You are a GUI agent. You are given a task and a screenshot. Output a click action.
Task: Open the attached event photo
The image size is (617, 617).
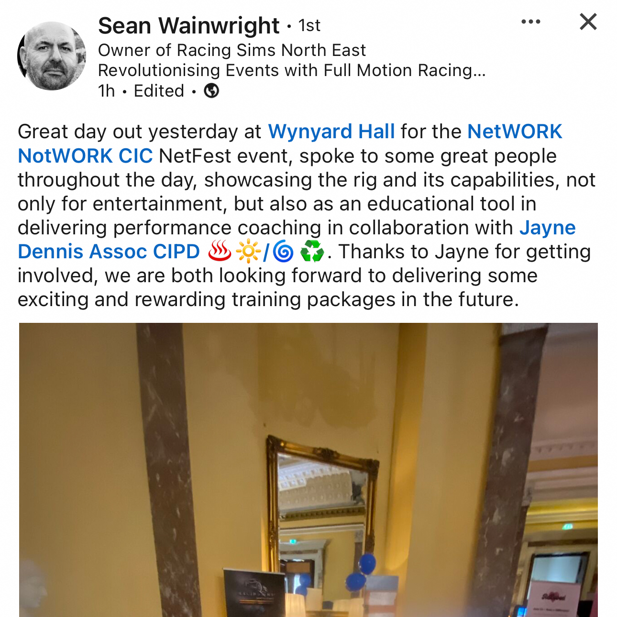[x=308, y=470]
